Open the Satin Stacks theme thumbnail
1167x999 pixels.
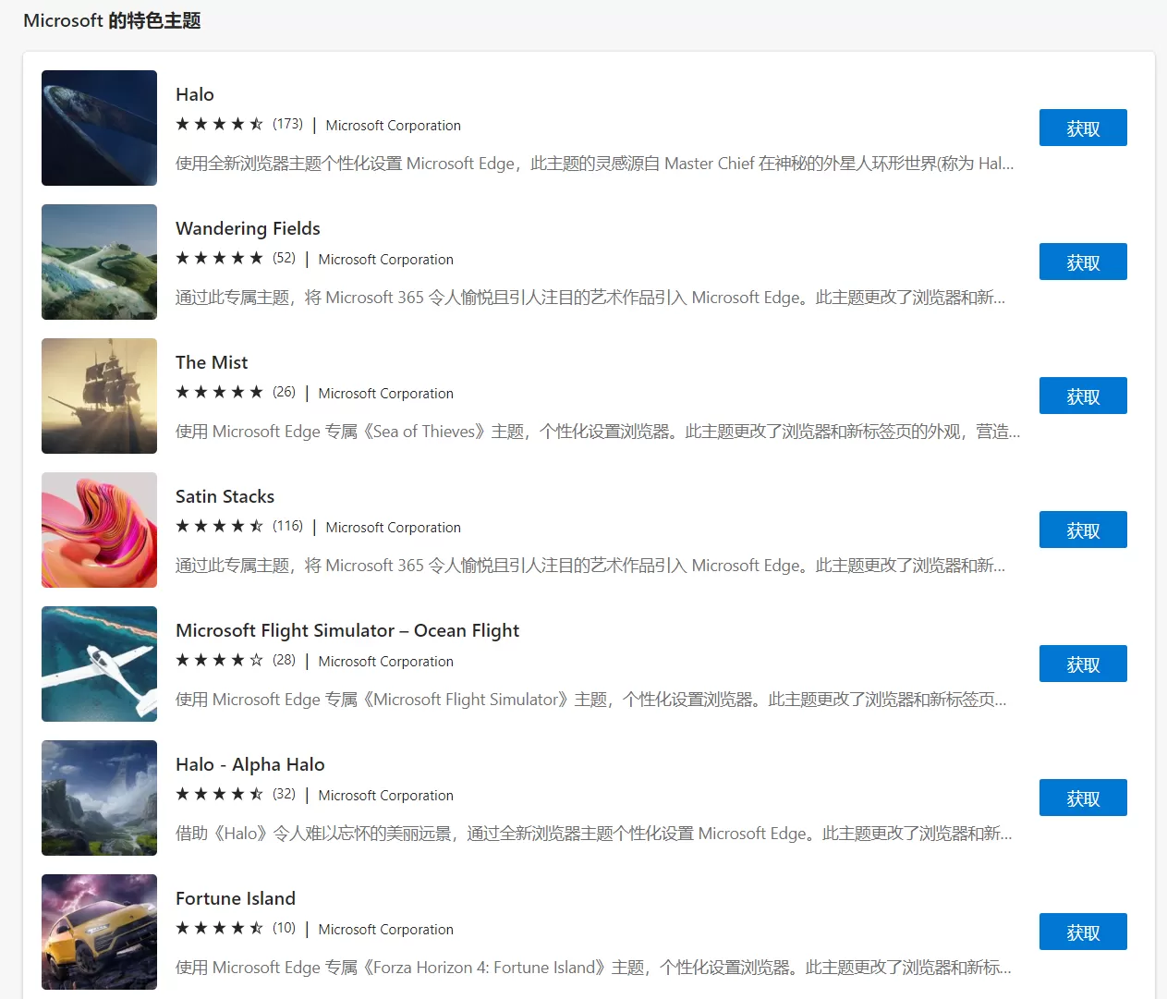(x=99, y=530)
